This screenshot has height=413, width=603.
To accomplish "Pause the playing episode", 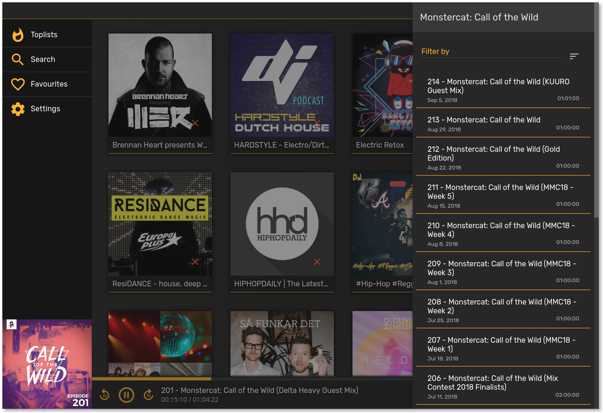I will coord(126,395).
